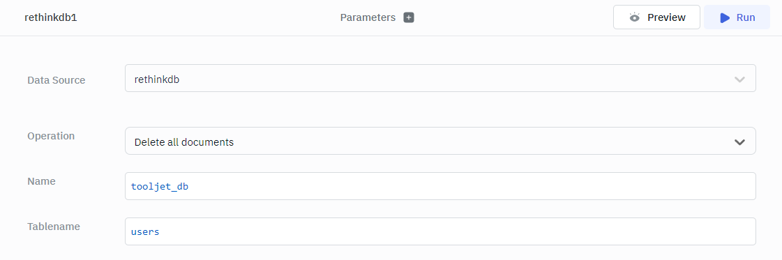Screen dimensions: 782x260
Task: Click the Data Source chevron arrow
Action: click(x=739, y=79)
